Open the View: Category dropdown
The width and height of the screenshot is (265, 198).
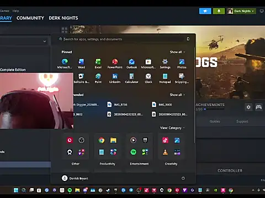click(x=172, y=128)
